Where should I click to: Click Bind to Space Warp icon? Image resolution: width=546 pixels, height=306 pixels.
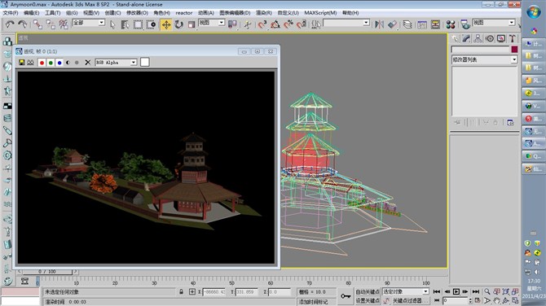click(x=64, y=24)
